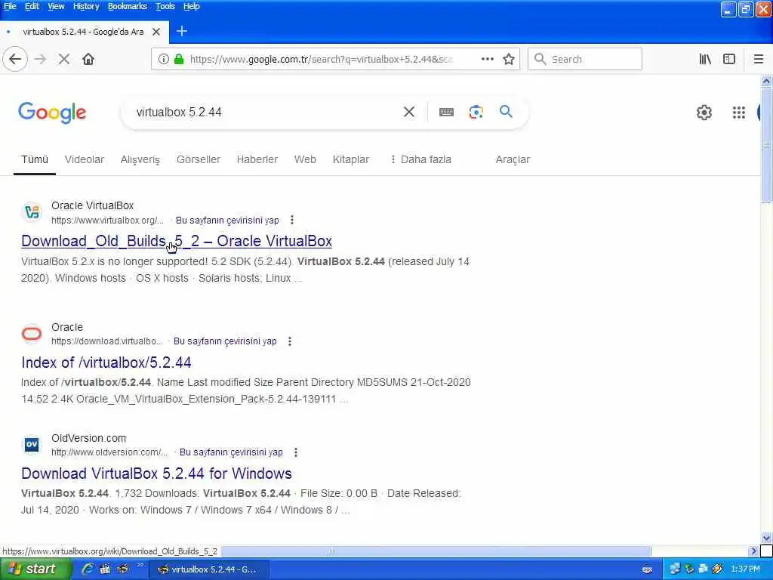Open Download_Old_Builds_5_2 Oracle VirtualBox link
This screenshot has height=580, width=773.
177,241
